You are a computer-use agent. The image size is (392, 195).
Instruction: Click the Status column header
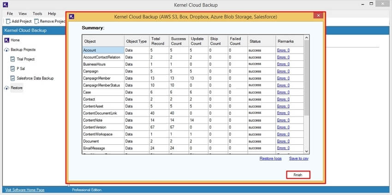261,41
